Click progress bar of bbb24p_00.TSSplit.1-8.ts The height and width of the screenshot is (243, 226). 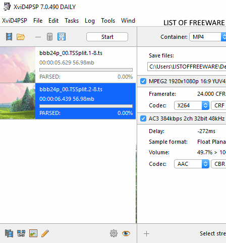click(x=86, y=70)
